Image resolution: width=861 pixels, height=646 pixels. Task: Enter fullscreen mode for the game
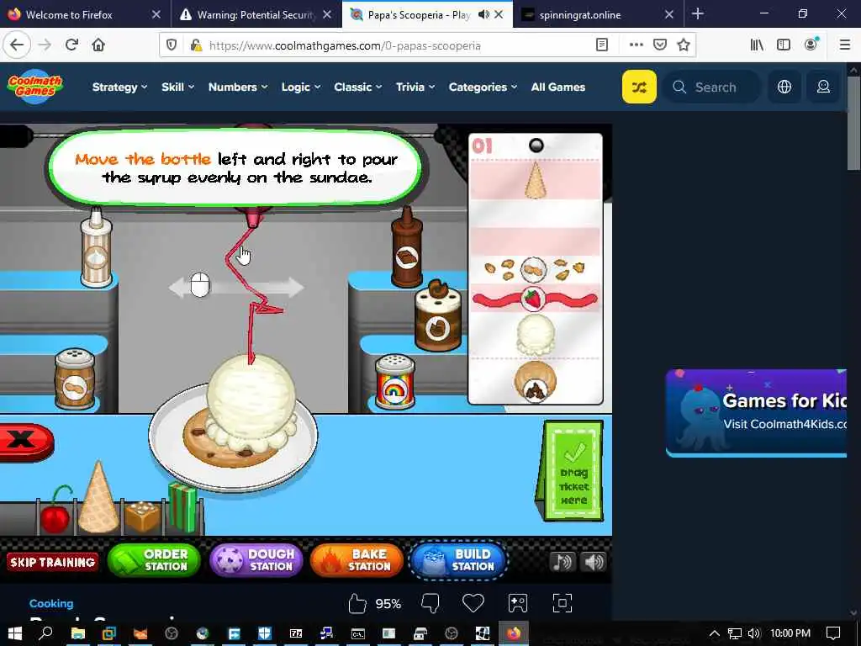(562, 603)
